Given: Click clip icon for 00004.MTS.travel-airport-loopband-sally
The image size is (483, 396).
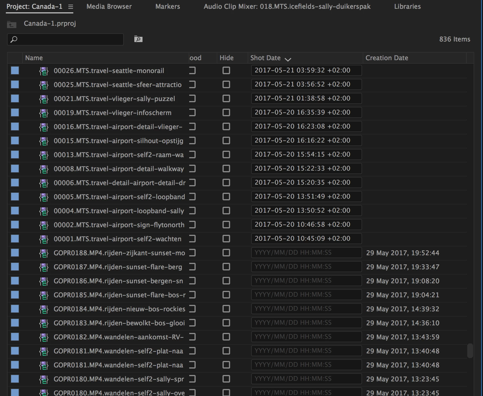Looking at the screenshot, I should pos(44,211).
